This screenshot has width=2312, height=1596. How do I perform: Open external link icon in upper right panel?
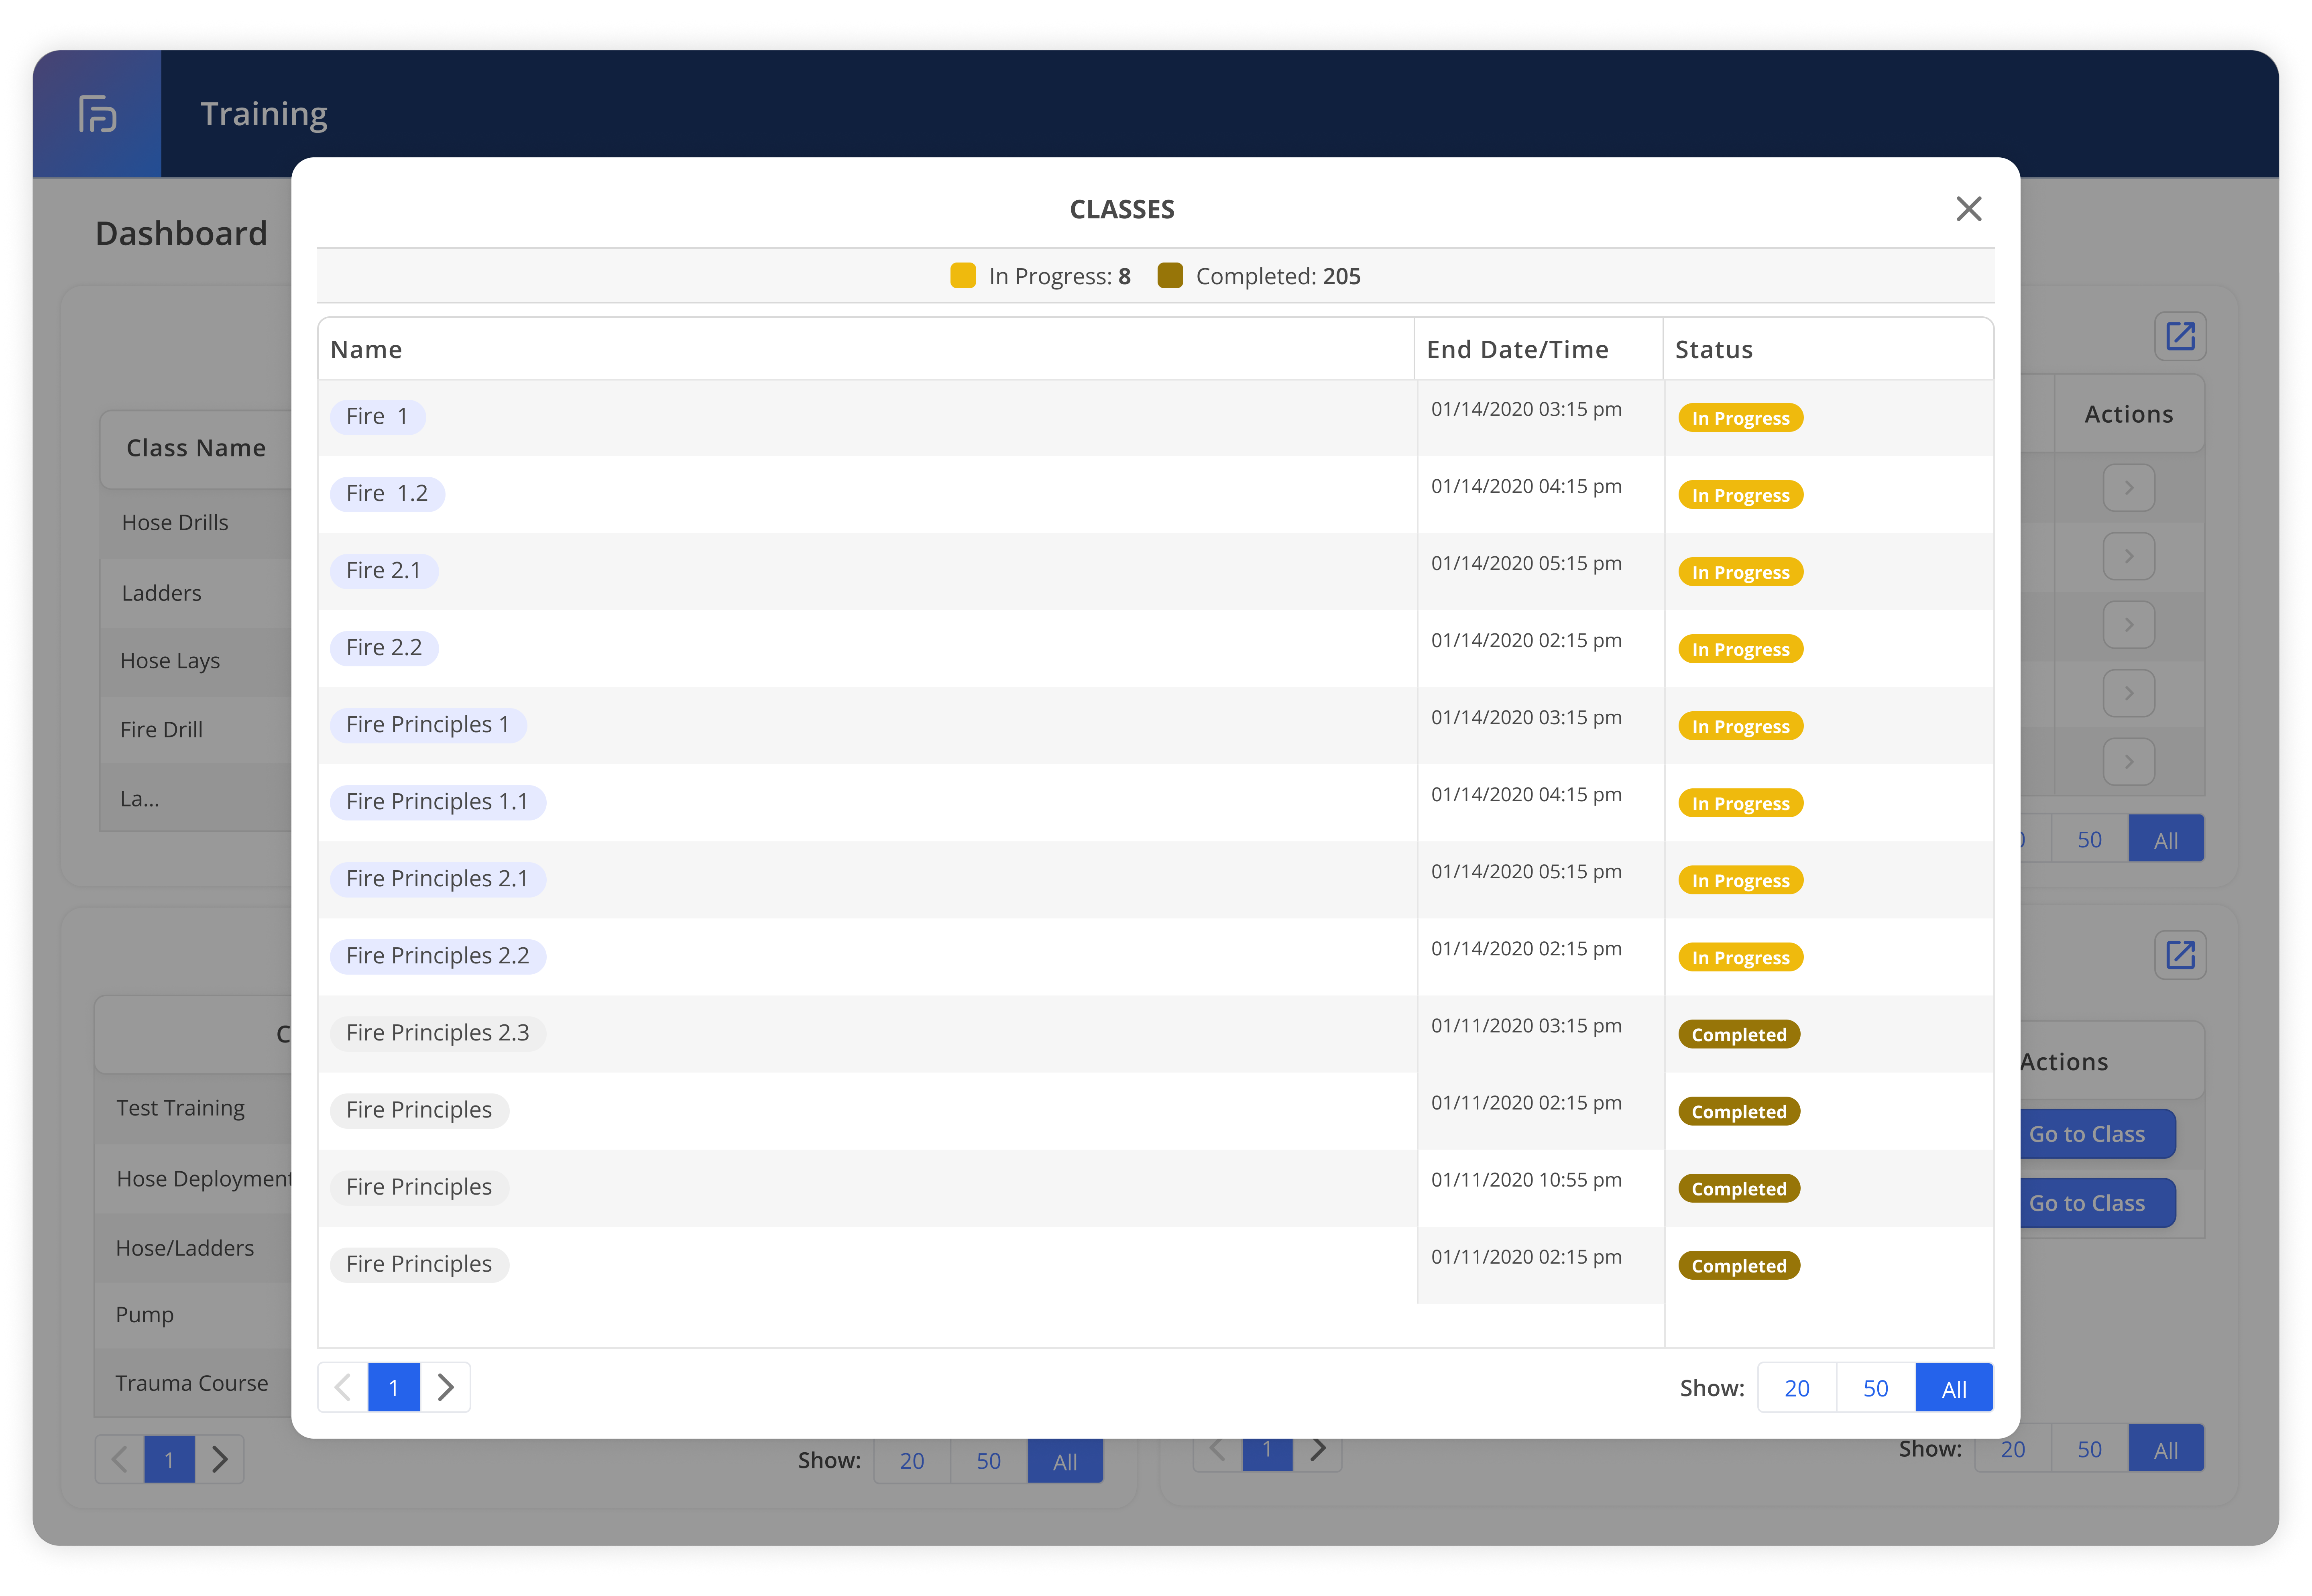(x=2179, y=336)
